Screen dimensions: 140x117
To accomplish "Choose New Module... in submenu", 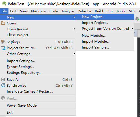I will [104, 36].
